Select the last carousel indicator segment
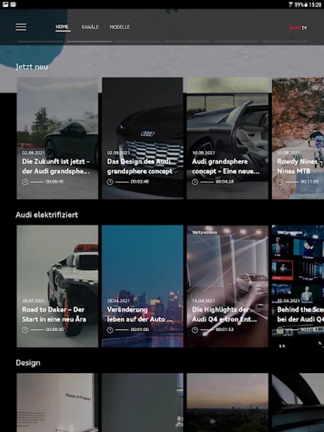This screenshot has height=432, width=324. click(x=285, y=42)
